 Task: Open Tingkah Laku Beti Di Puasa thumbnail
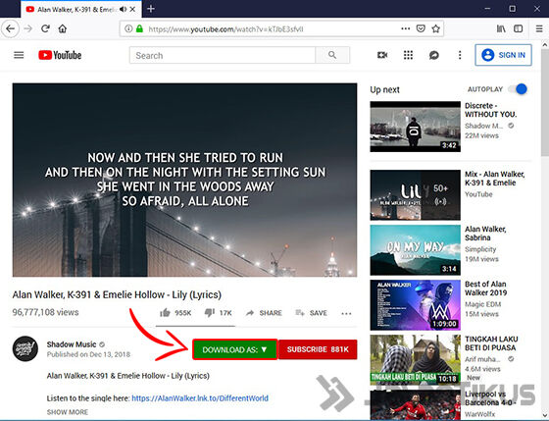coord(416,359)
